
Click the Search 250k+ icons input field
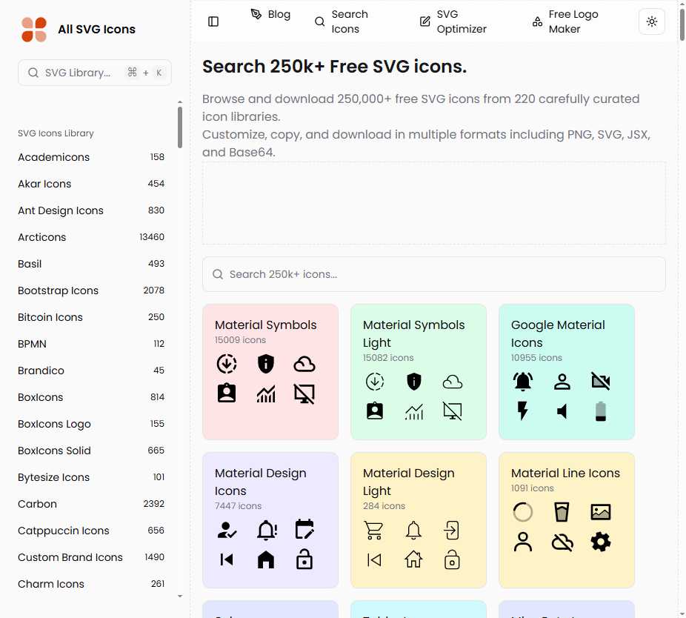[x=433, y=274]
